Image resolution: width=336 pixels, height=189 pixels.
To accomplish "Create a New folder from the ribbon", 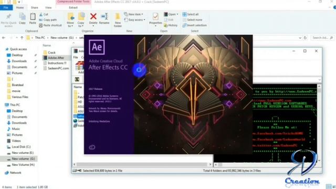I will (x=118, y=20).
